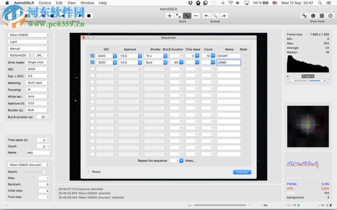Click the stop square toolbar button

(89, 16)
